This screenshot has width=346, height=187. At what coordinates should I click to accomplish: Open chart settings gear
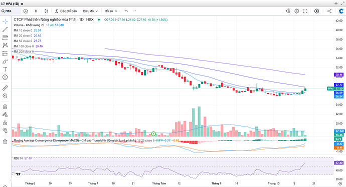296,11
